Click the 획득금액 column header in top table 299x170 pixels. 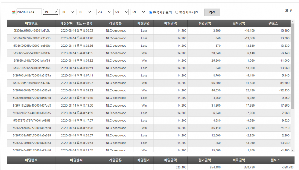coord(239,23)
